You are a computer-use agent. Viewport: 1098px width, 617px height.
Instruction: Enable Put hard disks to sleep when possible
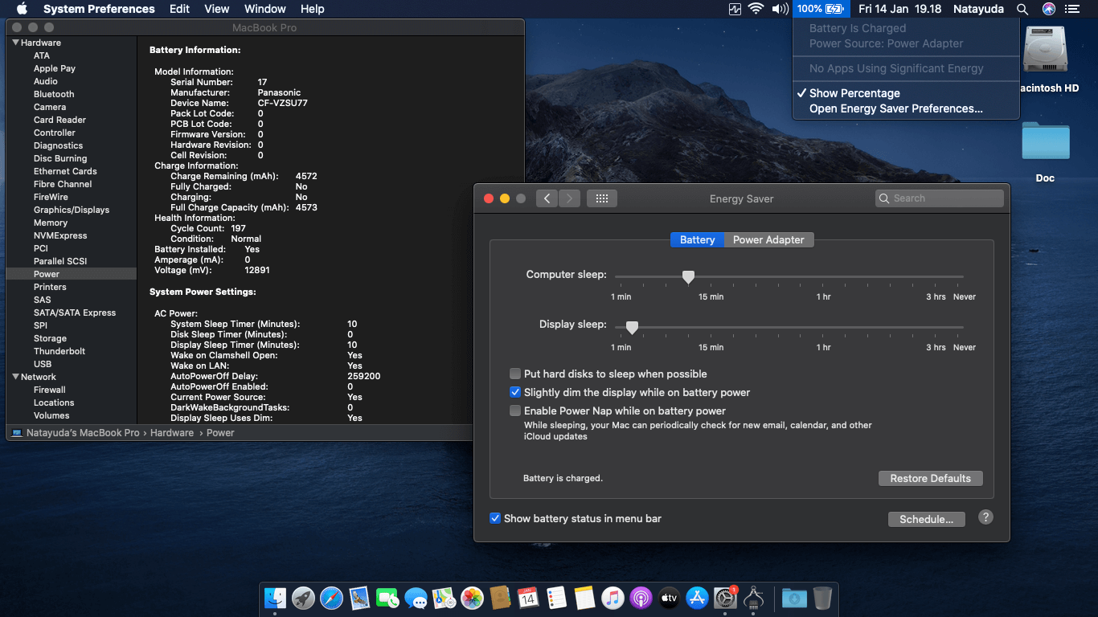click(x=515, y=374)
